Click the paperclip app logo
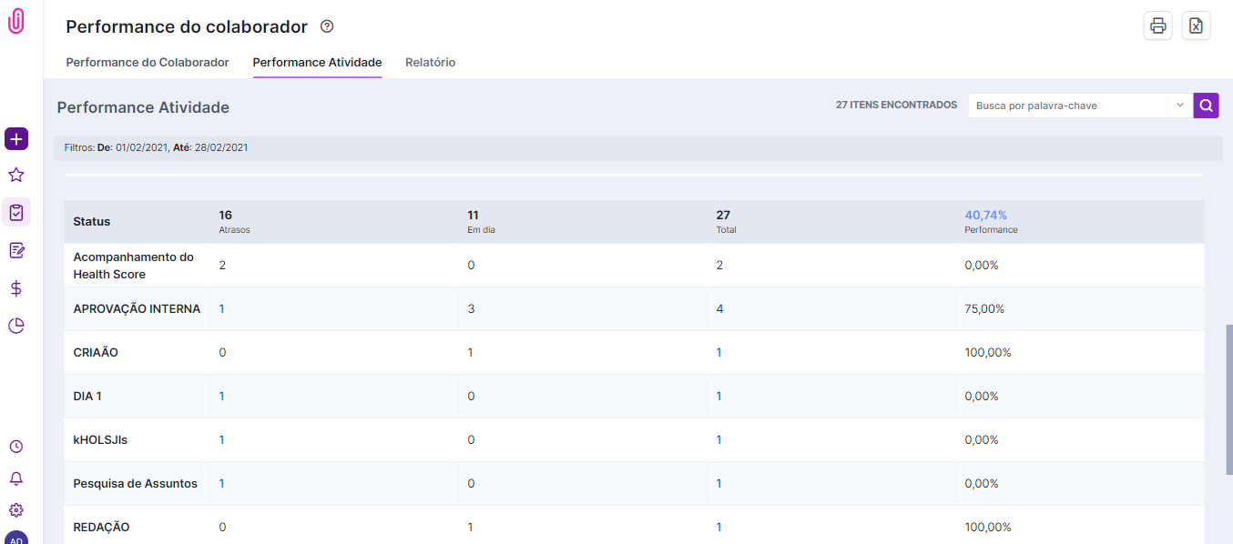This screenshot has width=1233, height=544. coord(16,22)
